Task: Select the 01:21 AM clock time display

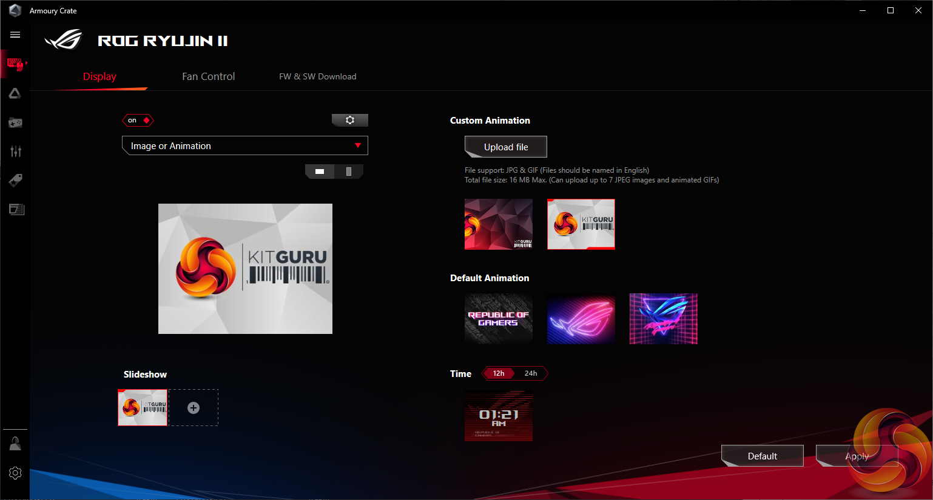Action: 499,416
